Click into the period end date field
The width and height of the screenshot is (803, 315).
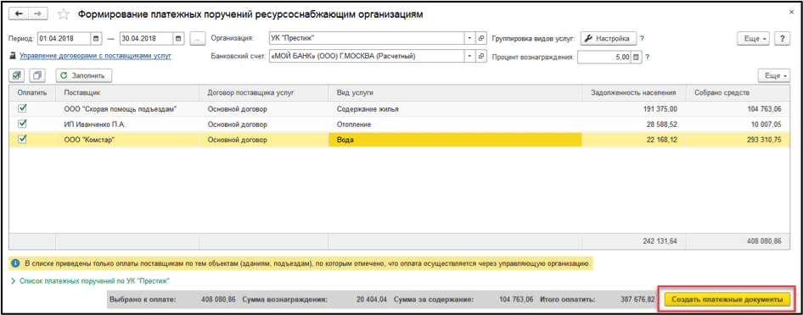click(146, 38)
